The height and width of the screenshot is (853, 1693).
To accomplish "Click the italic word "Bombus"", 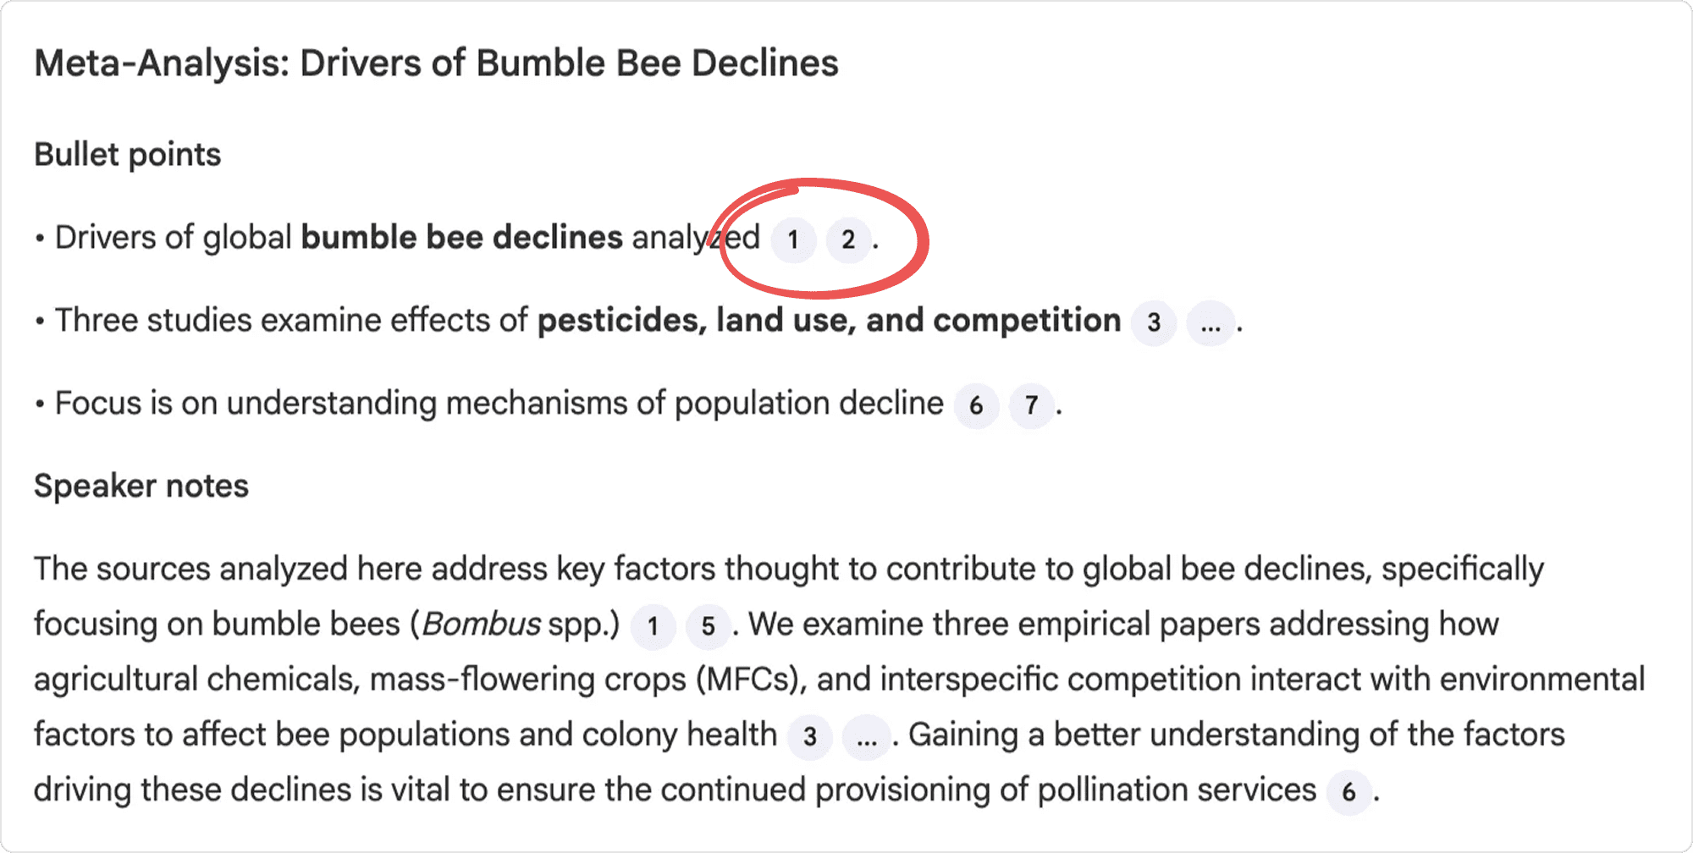I will [482, 625].
